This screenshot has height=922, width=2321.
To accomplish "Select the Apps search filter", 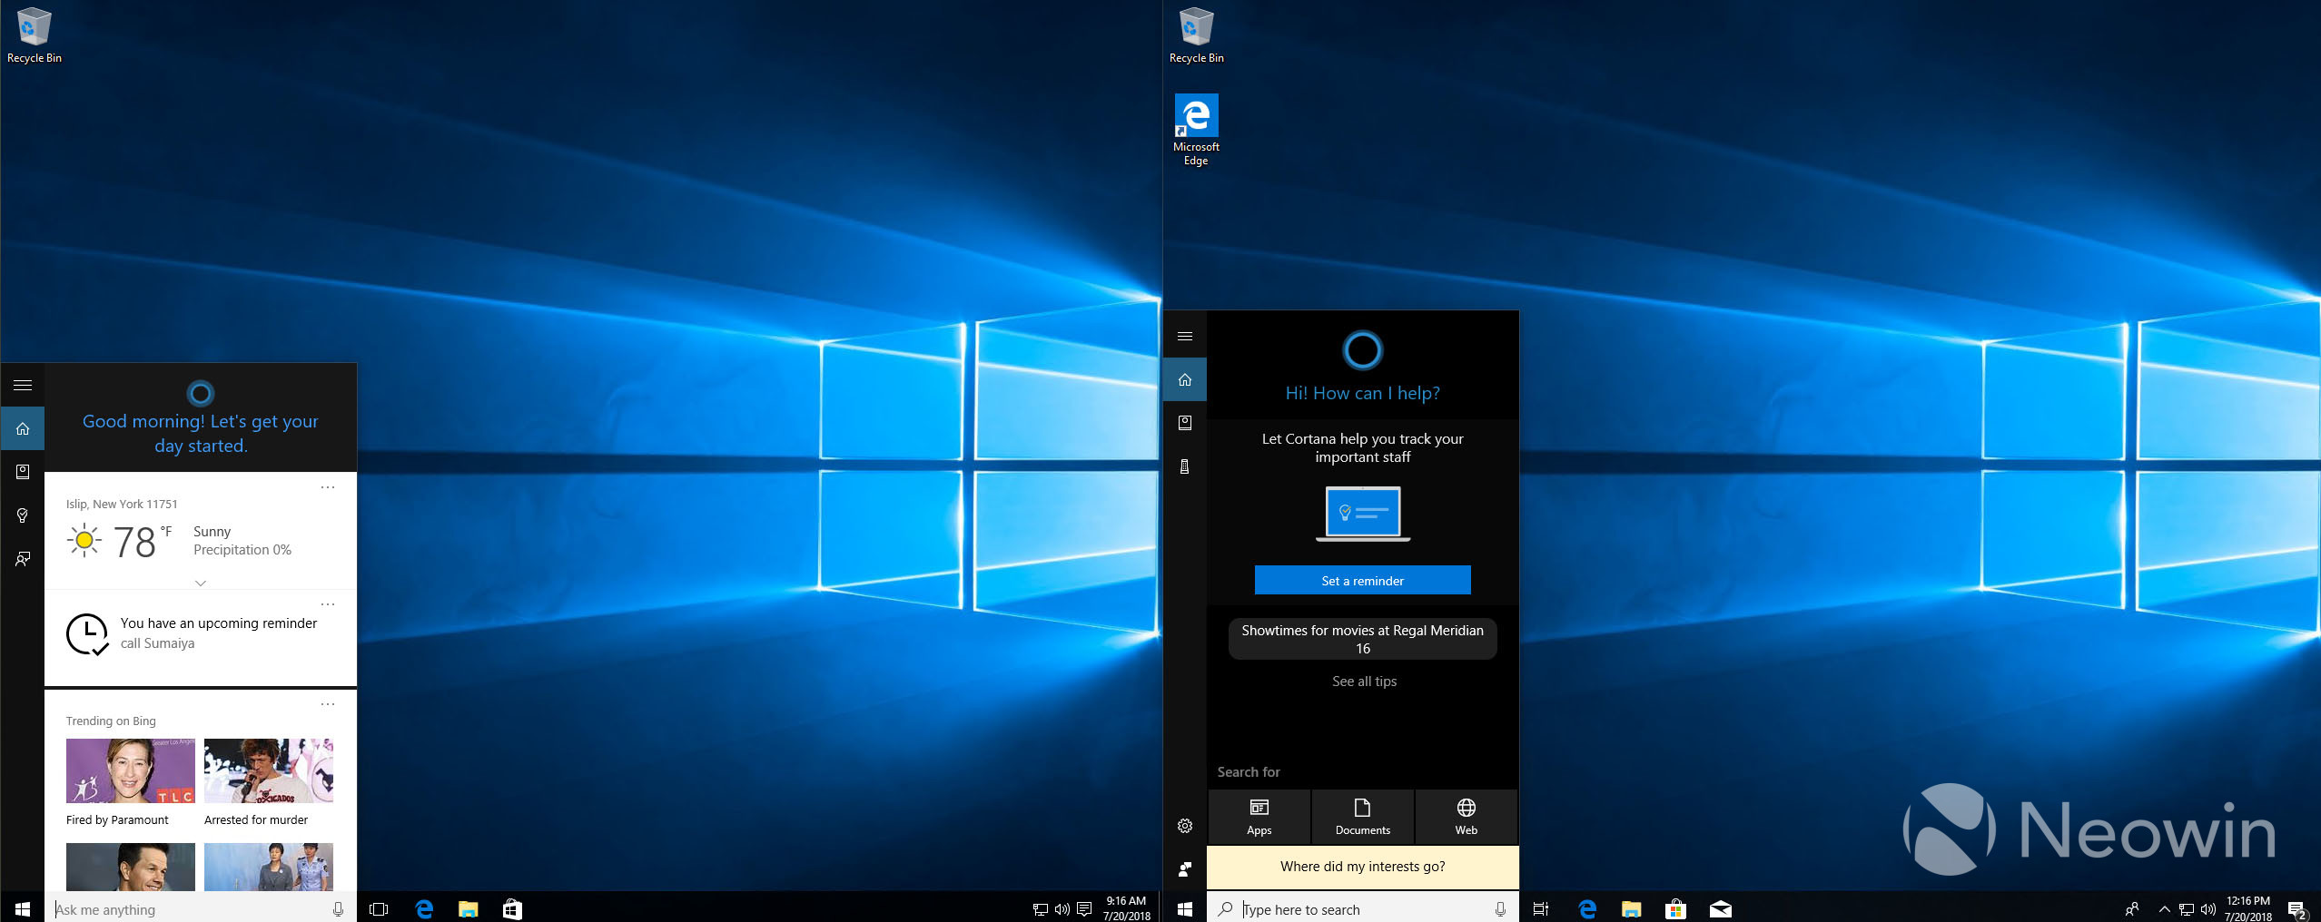I will (1259, 817).
